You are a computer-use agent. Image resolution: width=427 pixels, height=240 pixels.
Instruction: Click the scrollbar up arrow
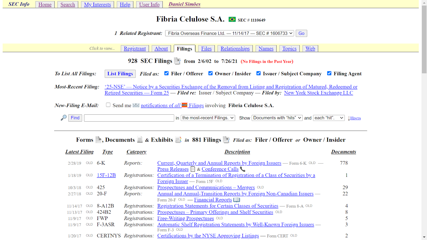tap(424, 3)
